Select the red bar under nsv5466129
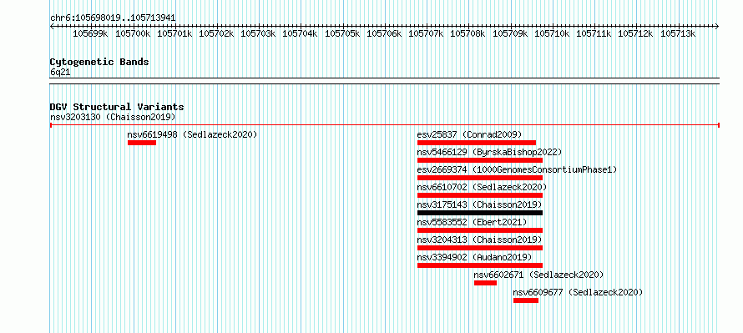Image resolution: width=743 pixels, height=333 pixels. [x=480, y=160]
